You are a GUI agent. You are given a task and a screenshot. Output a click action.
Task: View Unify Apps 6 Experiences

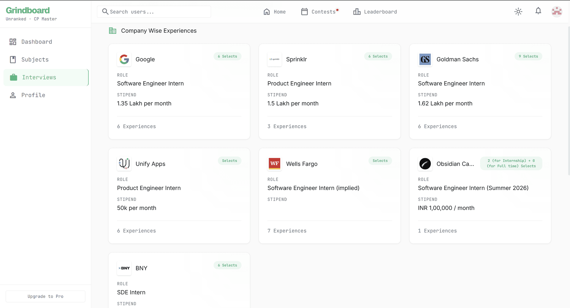pos(137,231)
